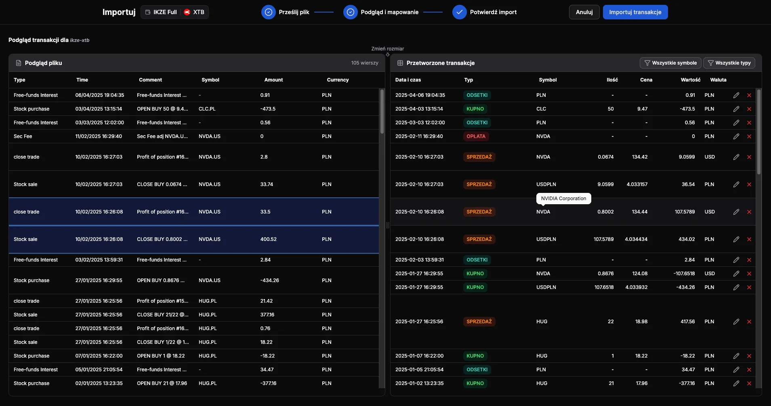
Task: Open the Wszystkie symbole filter
Action: 671,63
